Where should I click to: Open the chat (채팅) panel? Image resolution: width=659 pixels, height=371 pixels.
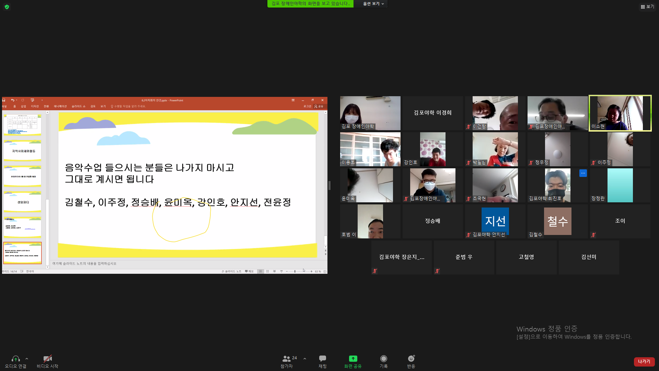point(323,362)
